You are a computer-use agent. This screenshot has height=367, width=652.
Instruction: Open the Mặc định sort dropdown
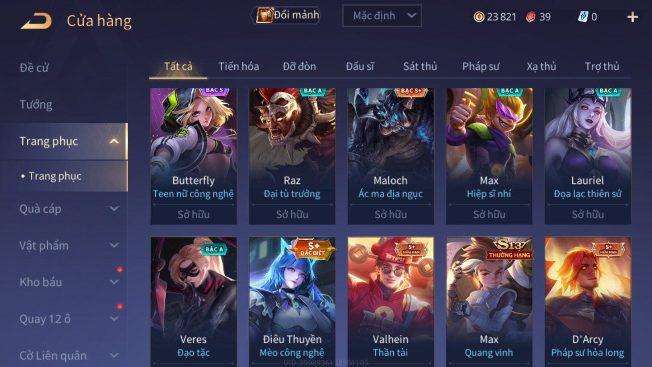pos(382,16)
